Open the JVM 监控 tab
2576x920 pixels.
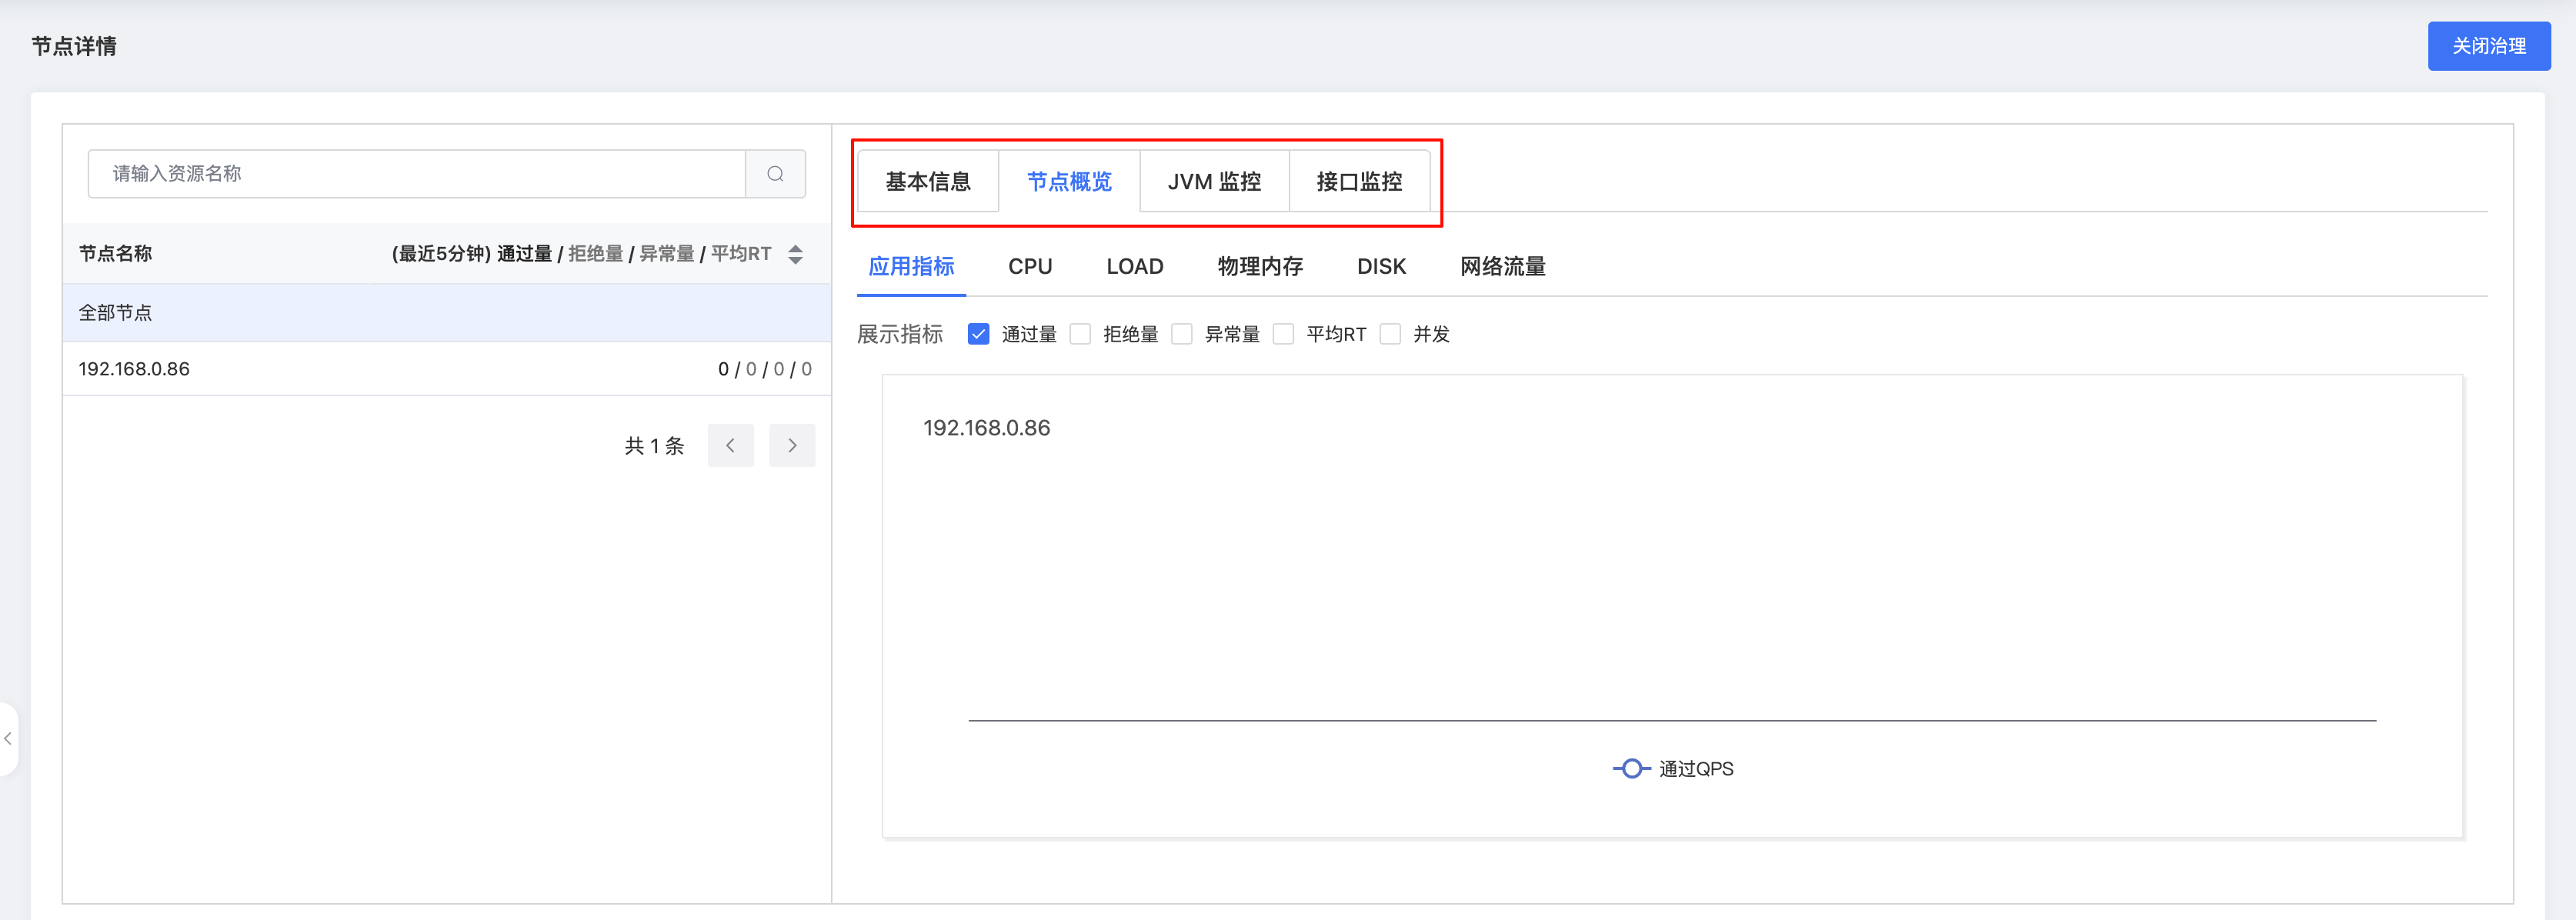point(1214,182)
